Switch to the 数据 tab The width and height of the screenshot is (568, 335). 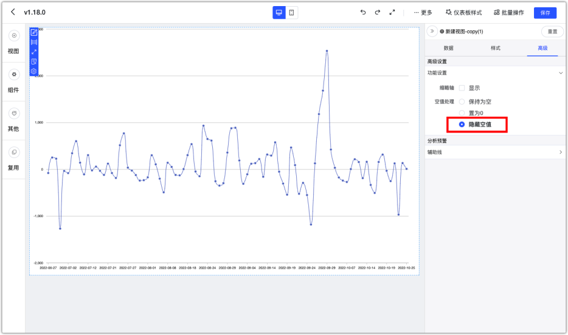448,48
